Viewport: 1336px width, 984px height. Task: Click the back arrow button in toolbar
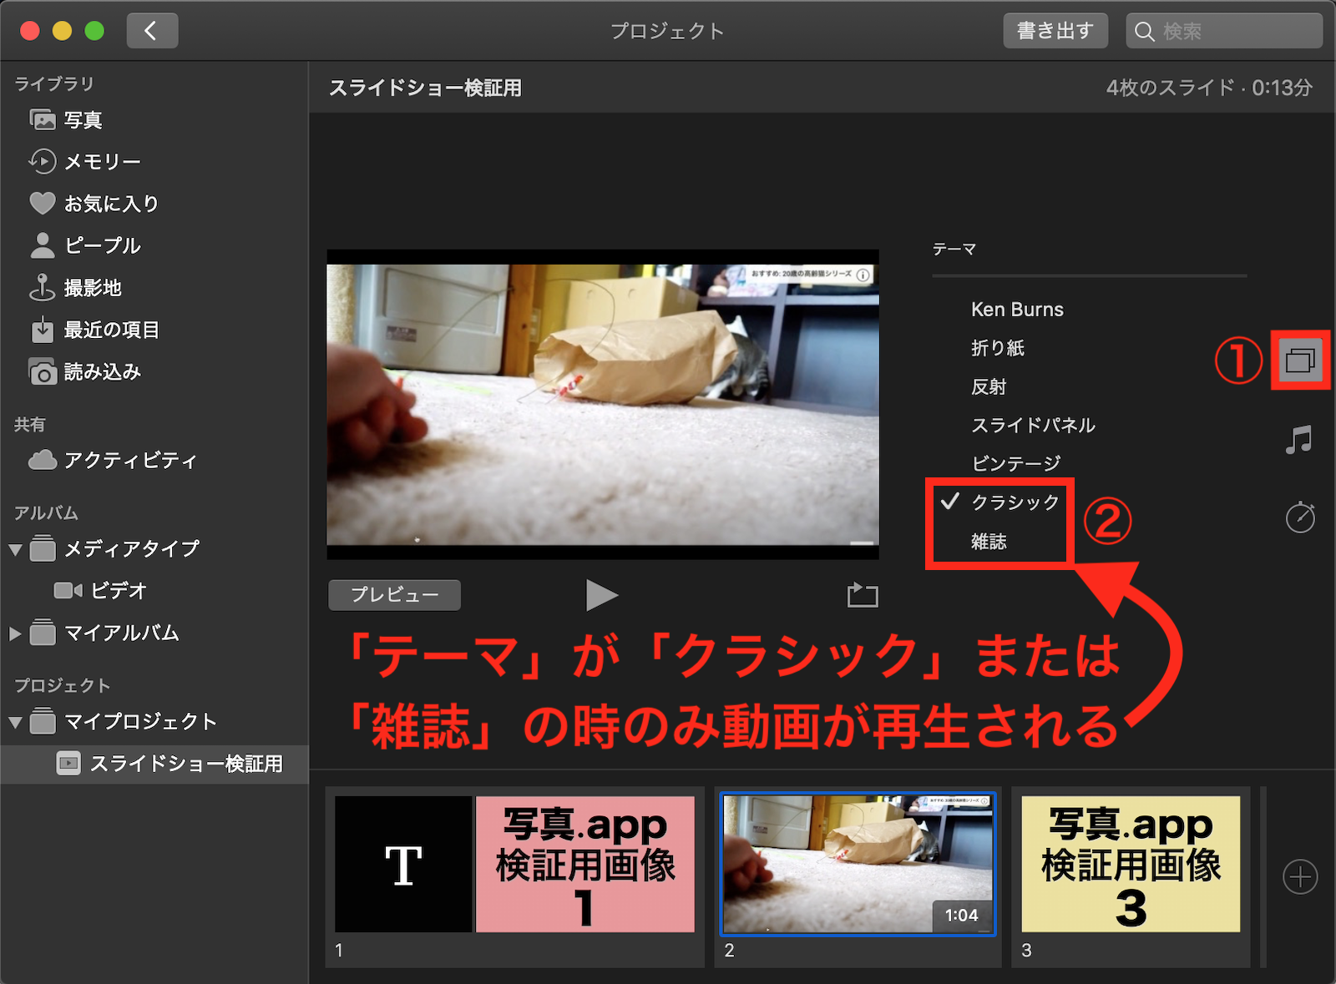tap(152, 31)
